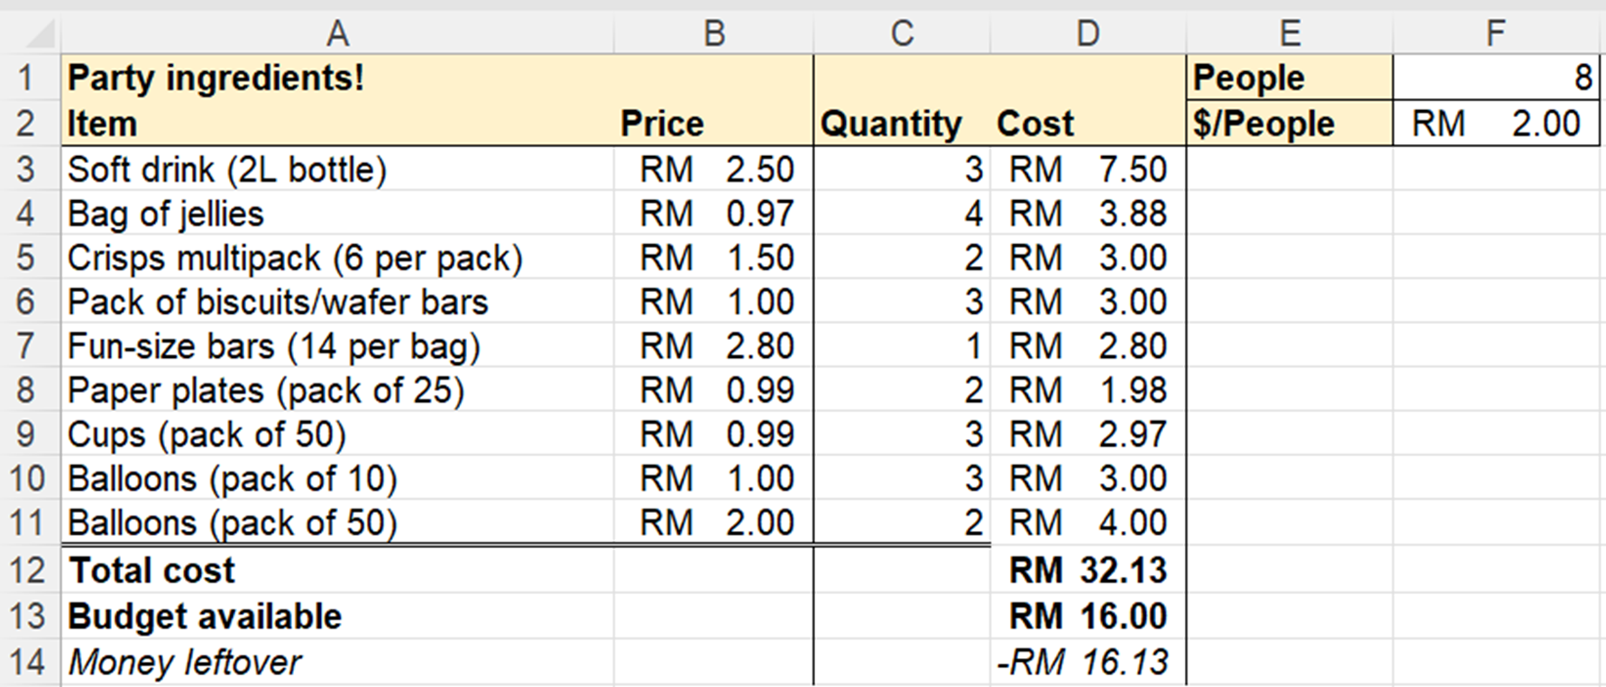Click Bag of jellies quantity 4
This screenshot has width=1606, height=687.
pos(902,214)
